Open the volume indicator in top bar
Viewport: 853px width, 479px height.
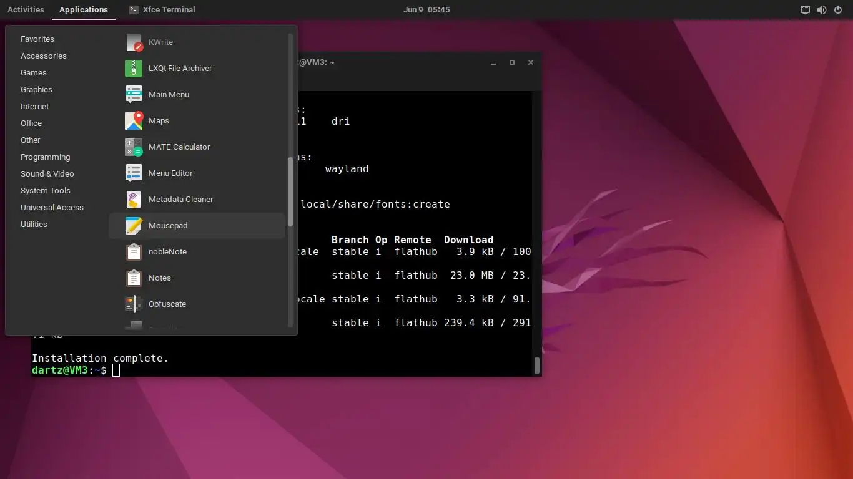822,10
